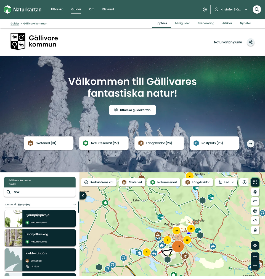
Task: Center the map on my location
Action: [x=255, y=246]
